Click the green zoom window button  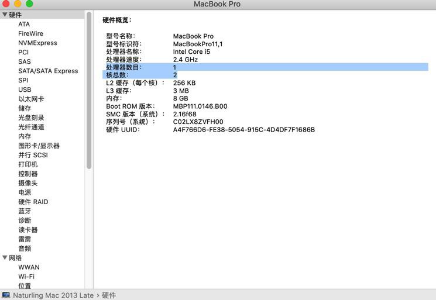(29, 4)
